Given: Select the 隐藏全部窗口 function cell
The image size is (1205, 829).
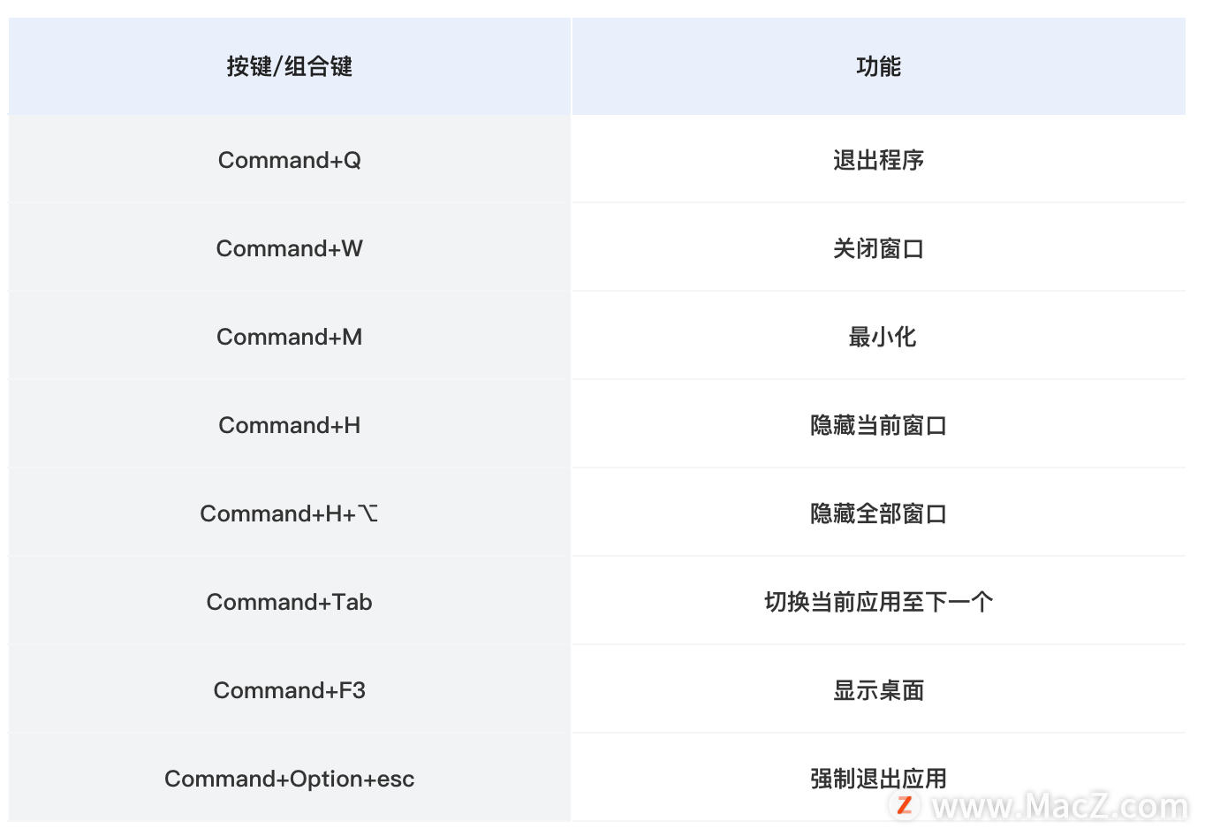Looking at the screenshot, I should pyautogui.click(x=878, y=513).
